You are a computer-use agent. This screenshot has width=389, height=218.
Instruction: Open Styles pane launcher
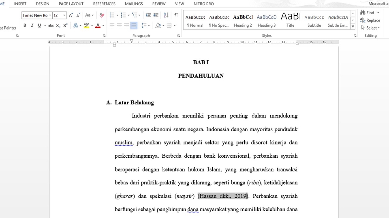point(355,36)
